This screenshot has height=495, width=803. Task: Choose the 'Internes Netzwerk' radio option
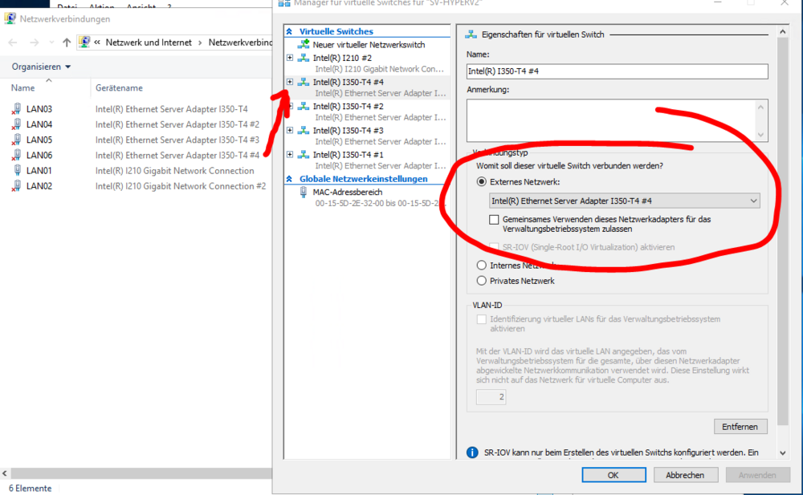click(x=482, y=265)
